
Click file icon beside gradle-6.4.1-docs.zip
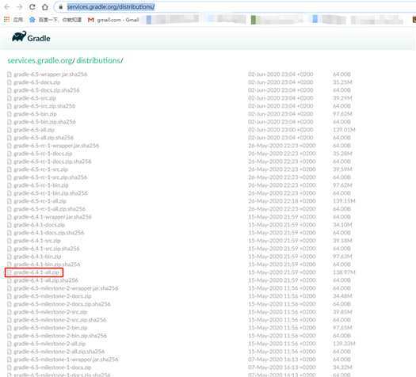[x=10, y=225]
